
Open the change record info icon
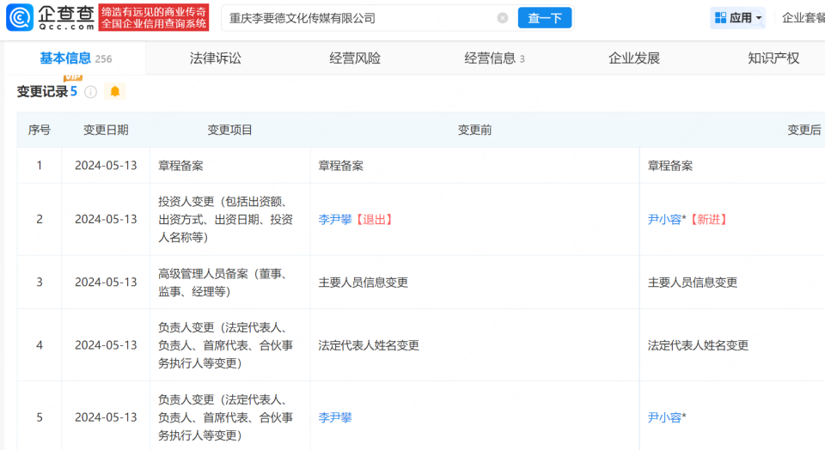pos(90,92)
